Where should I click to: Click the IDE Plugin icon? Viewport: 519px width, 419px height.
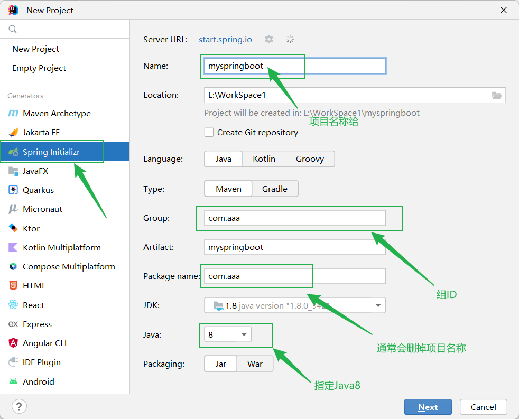click(x=13, y=362)
